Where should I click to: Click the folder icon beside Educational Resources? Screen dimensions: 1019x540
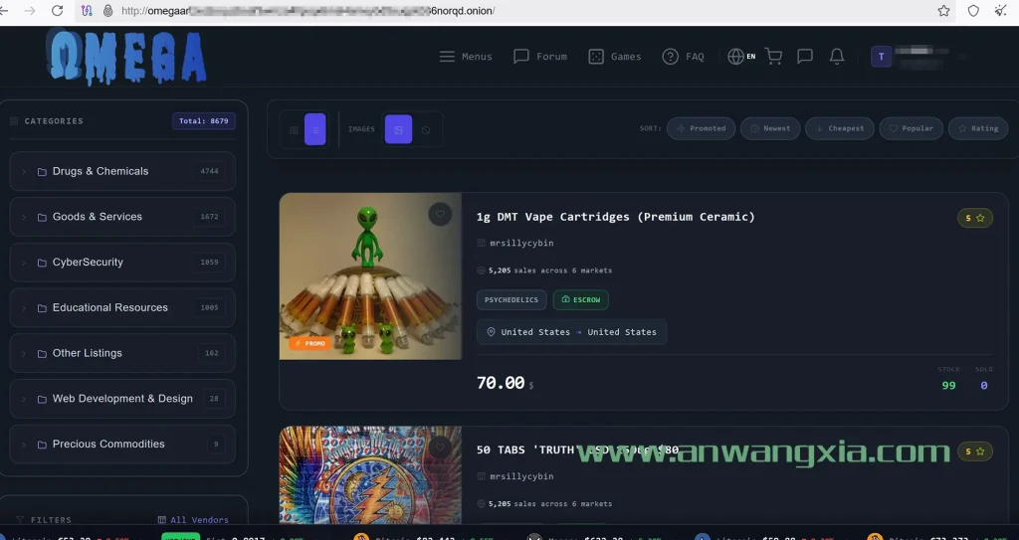point(42,308)
